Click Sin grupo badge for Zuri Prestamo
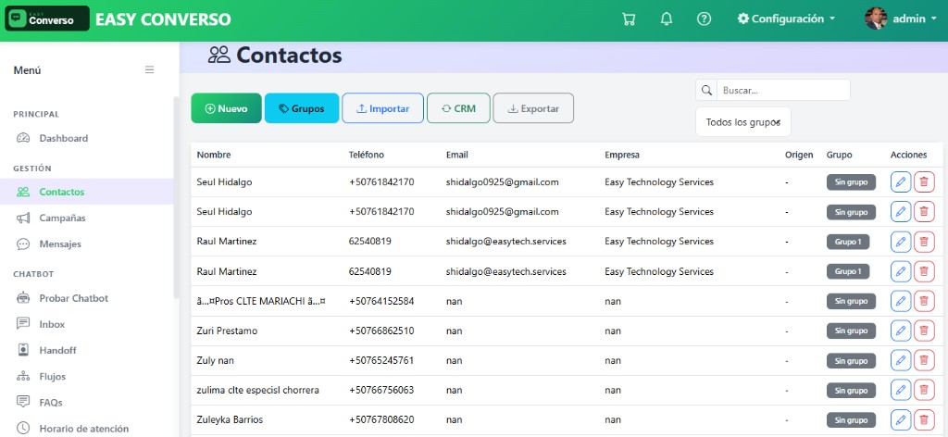The height and width of the screenshot is (437, 948). [852, 331]
